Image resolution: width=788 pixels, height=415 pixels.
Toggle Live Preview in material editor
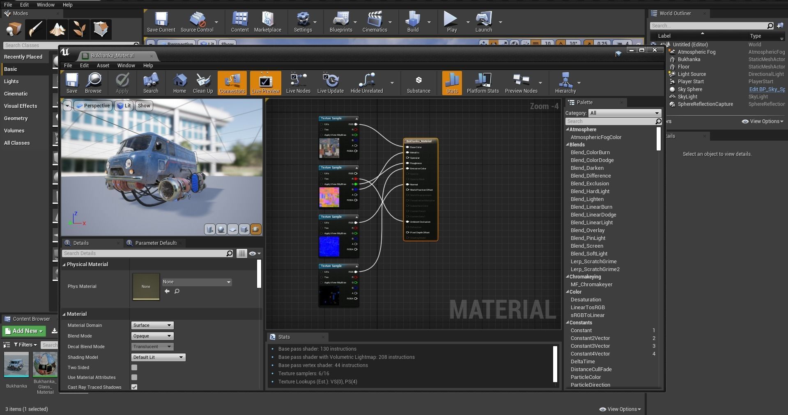(265, 83)
